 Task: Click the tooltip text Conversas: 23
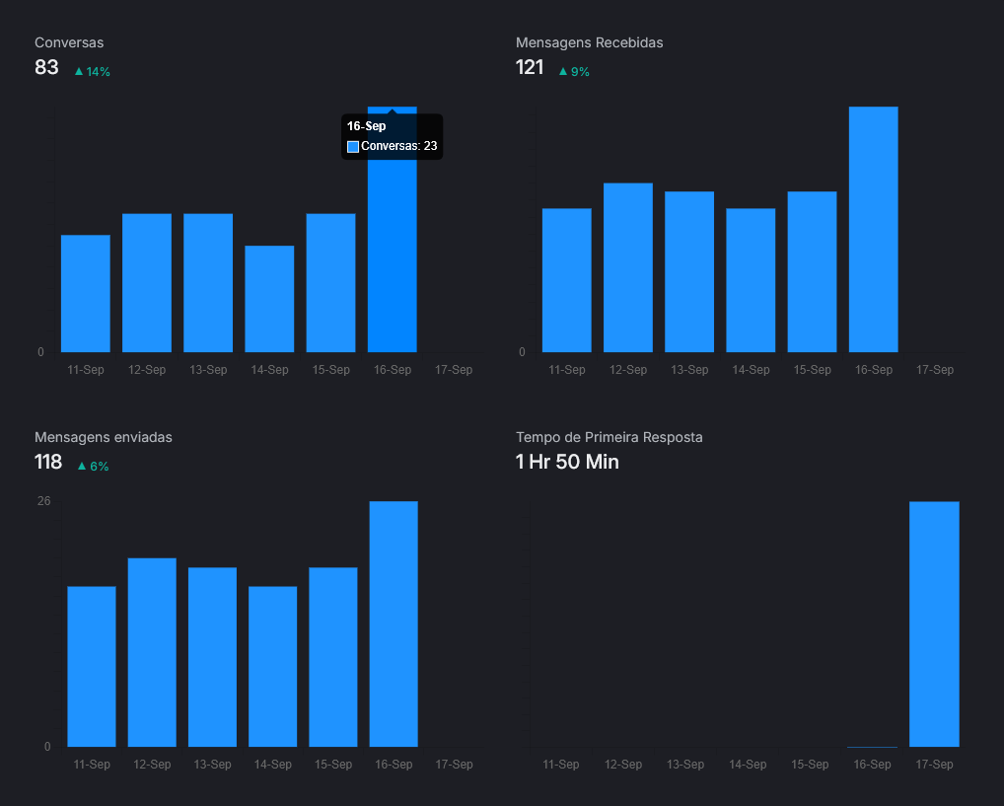(398, 146)
